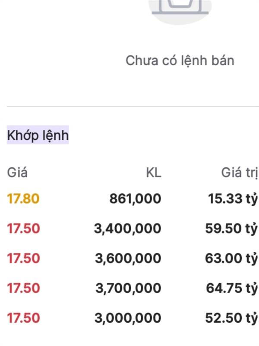259x346 pixels.
Task: Select the yellow 17.80 price
Action: click(x=23, y=199)
